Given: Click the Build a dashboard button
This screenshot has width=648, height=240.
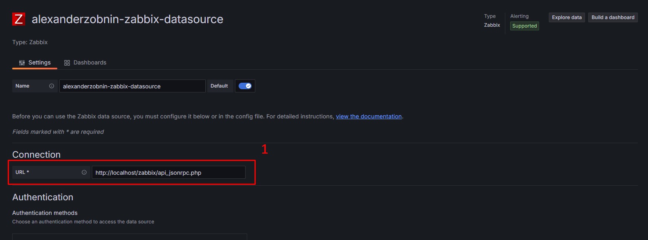Looking at the screenshot, I should tap(613, 17).
